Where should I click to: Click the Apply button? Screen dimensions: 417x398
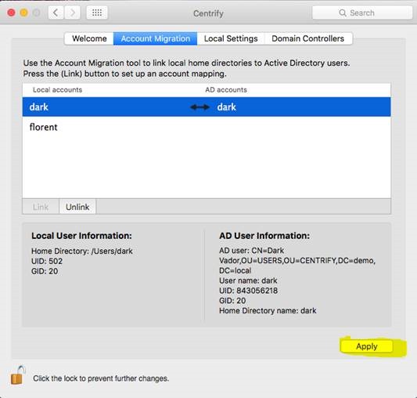pos(367,346)
